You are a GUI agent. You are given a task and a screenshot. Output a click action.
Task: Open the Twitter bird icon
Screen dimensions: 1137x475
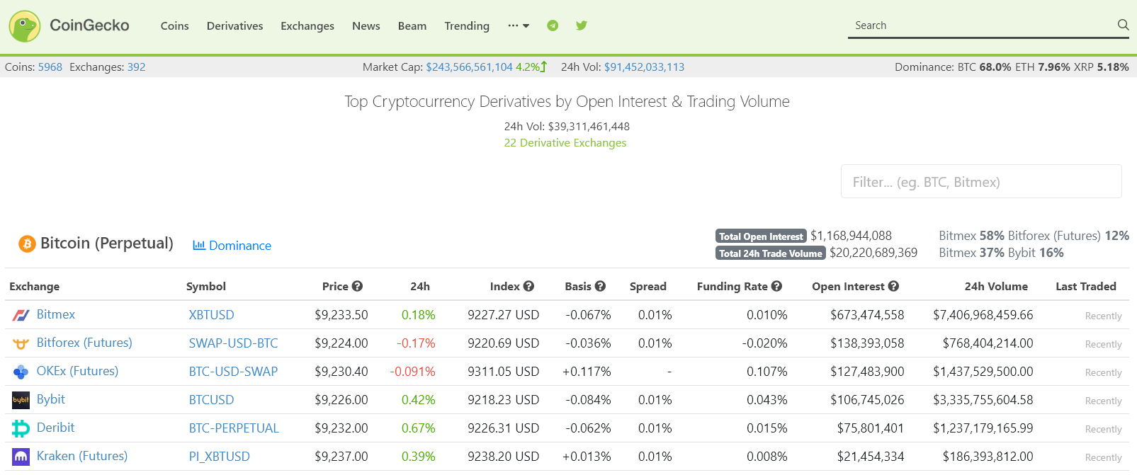(582, 25)
